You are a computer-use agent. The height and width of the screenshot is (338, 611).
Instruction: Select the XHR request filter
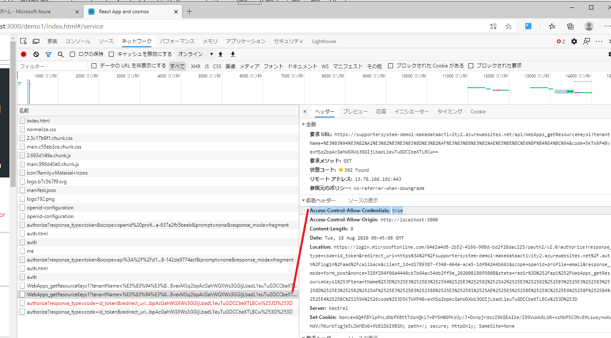[195, 66]
